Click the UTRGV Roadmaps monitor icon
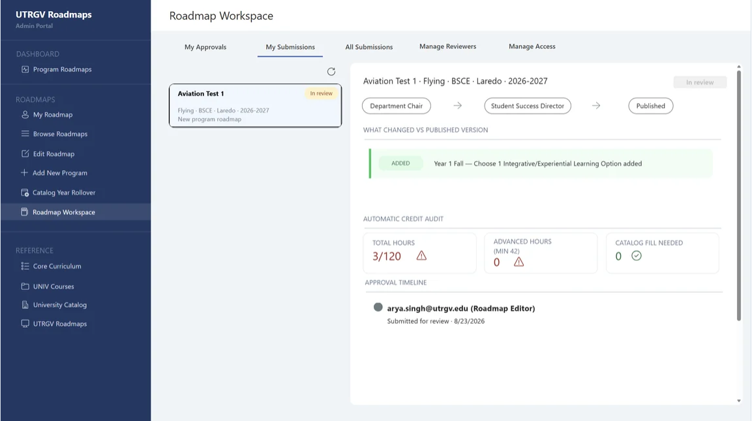The width and height of the screenshot is (752, 421). pos(25,324)
